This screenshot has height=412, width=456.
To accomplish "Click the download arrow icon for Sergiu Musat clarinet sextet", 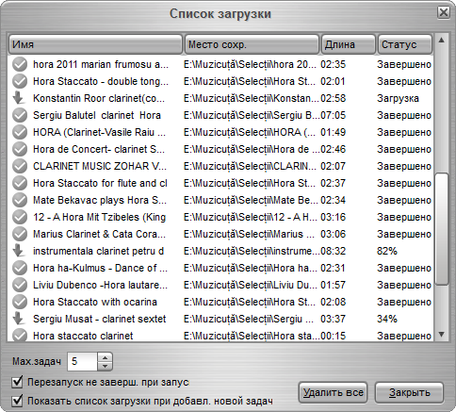I will pyautogui.click(x=19, y=319).
